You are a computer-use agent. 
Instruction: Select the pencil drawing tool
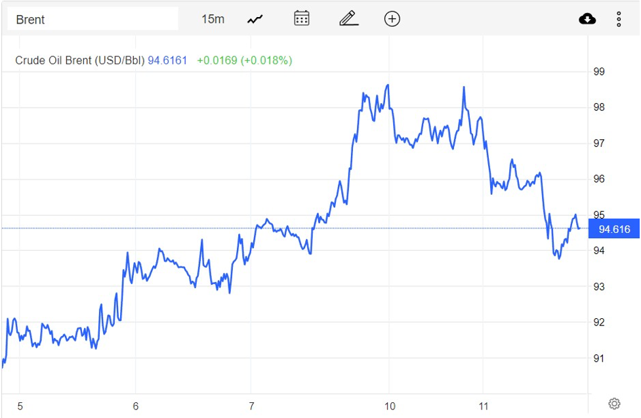[x=348, y=18]
